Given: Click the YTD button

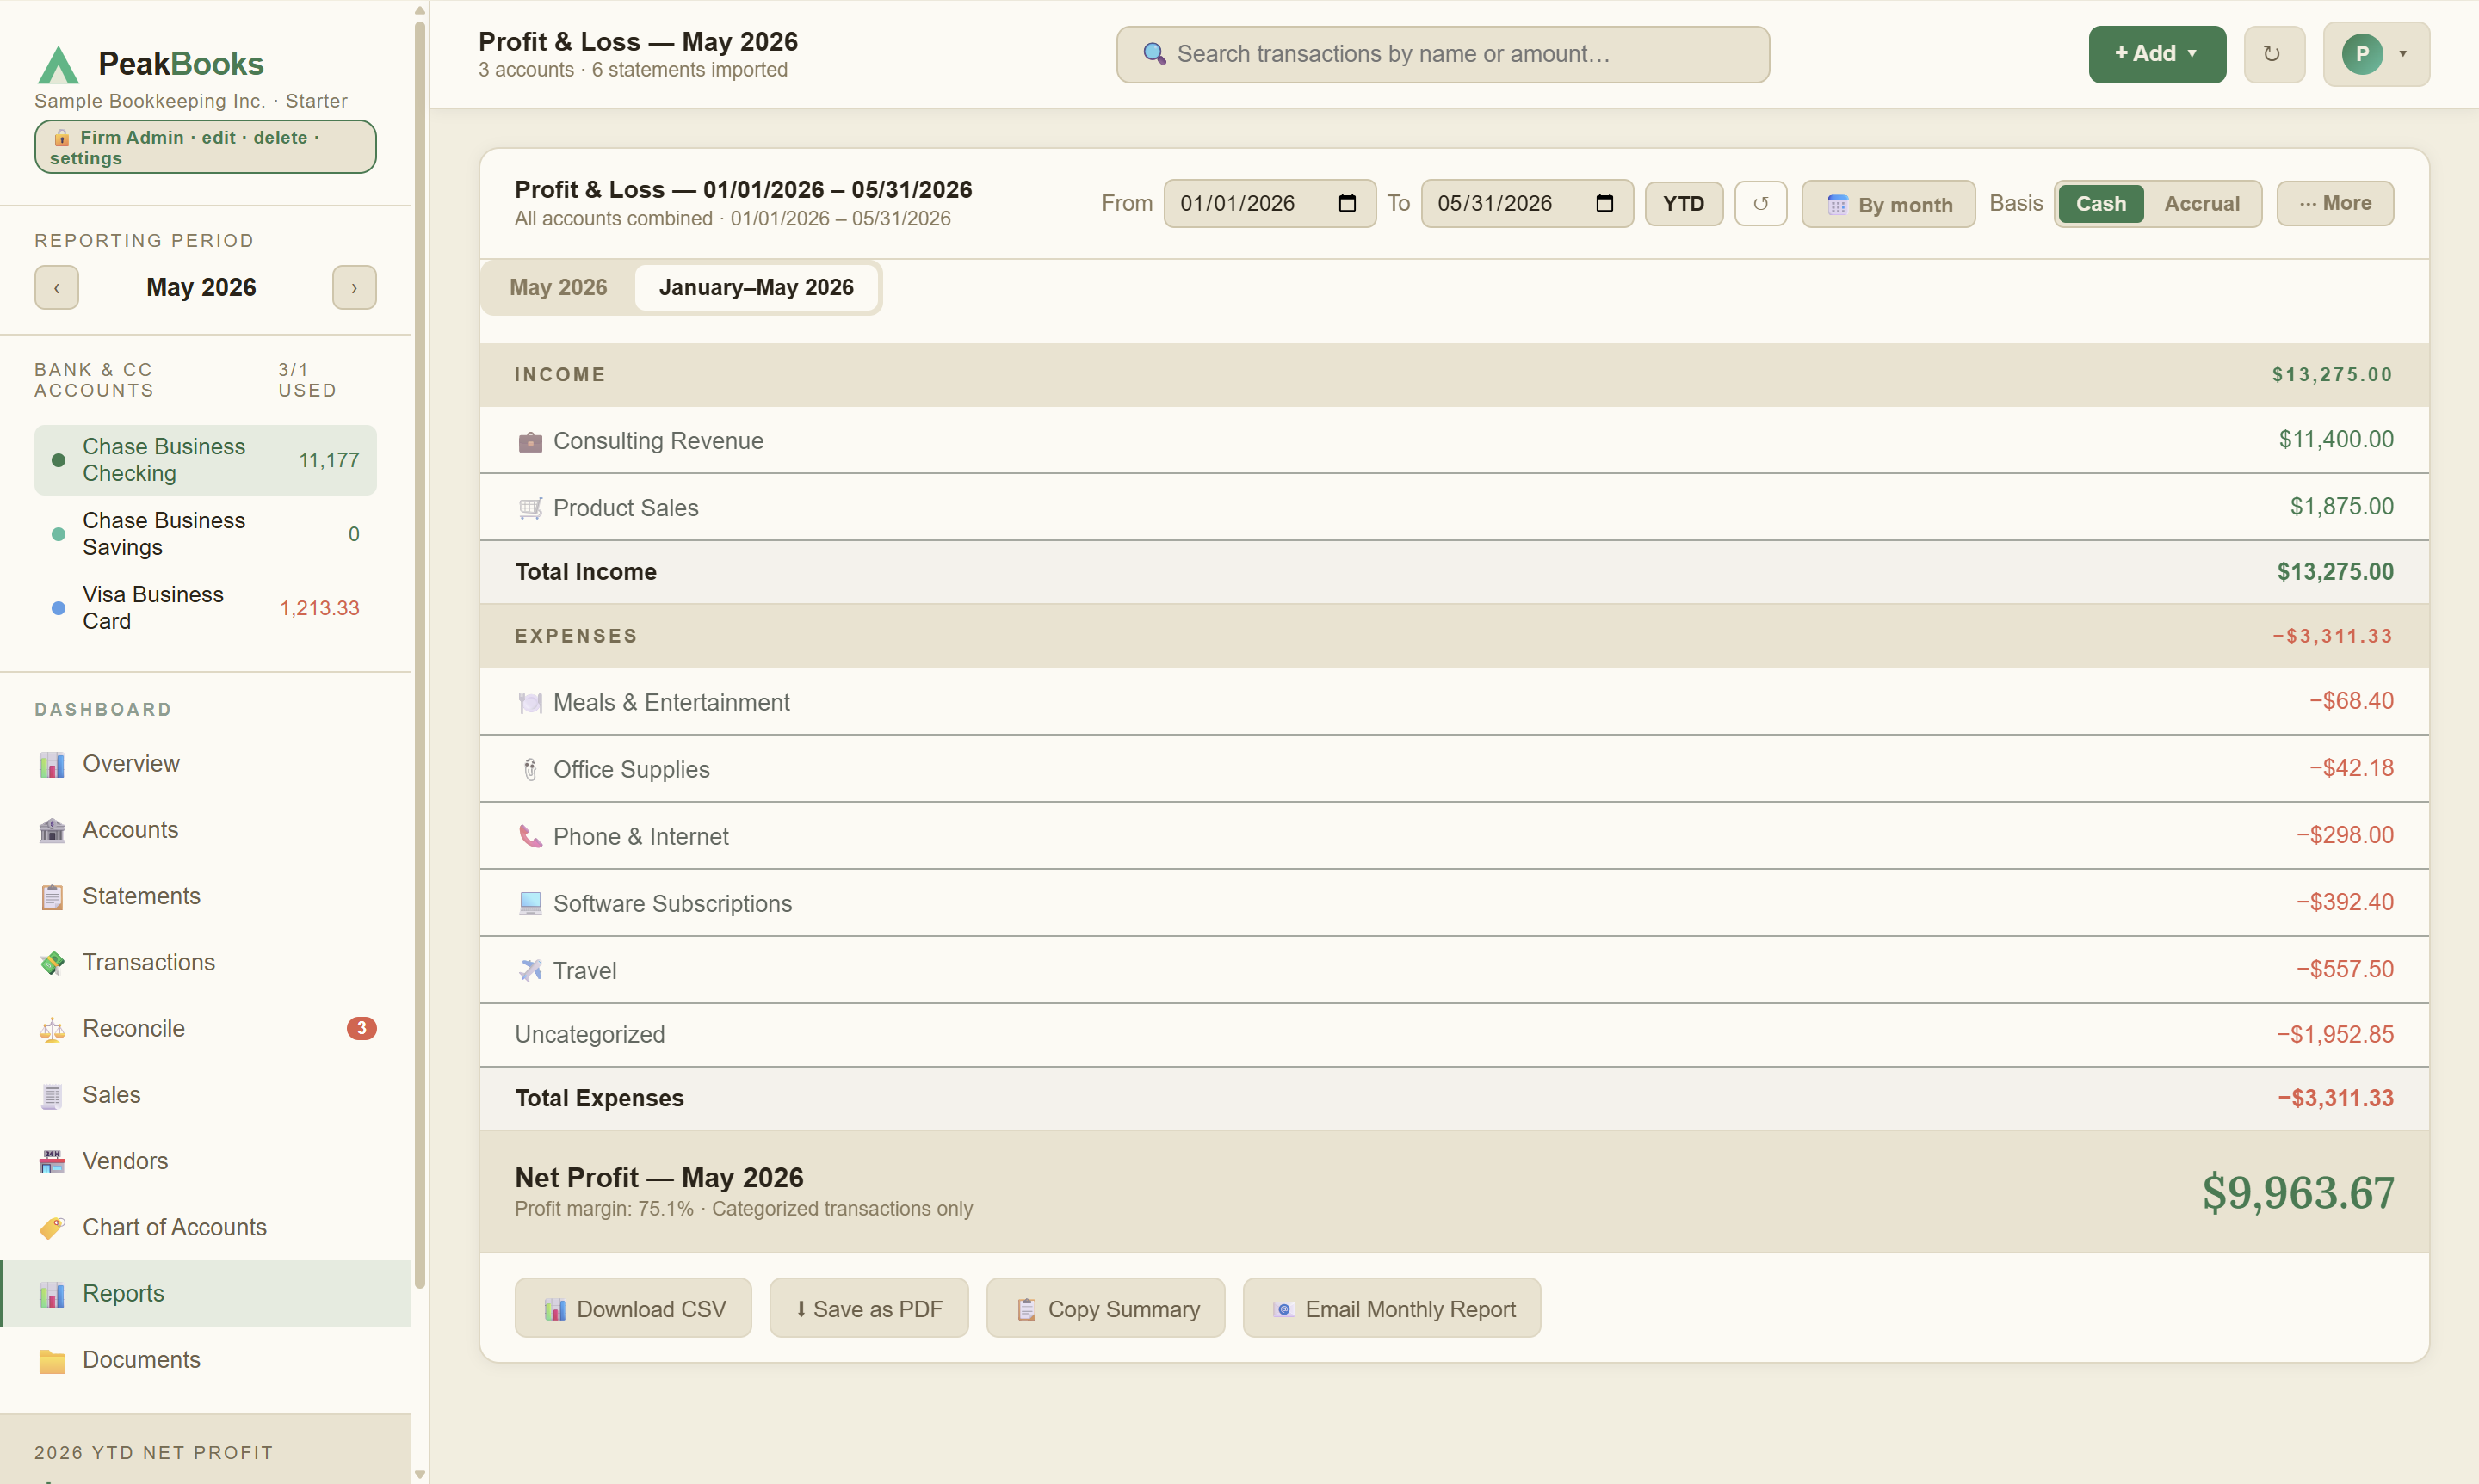Looking at the screenshot, I should pos(1684,204).
